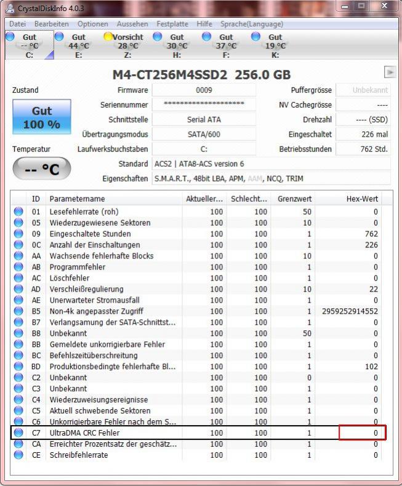The image size is (402, 486).
Task: Click status orb of row C3 Unbekannt
Action: (x=18, y=388)
